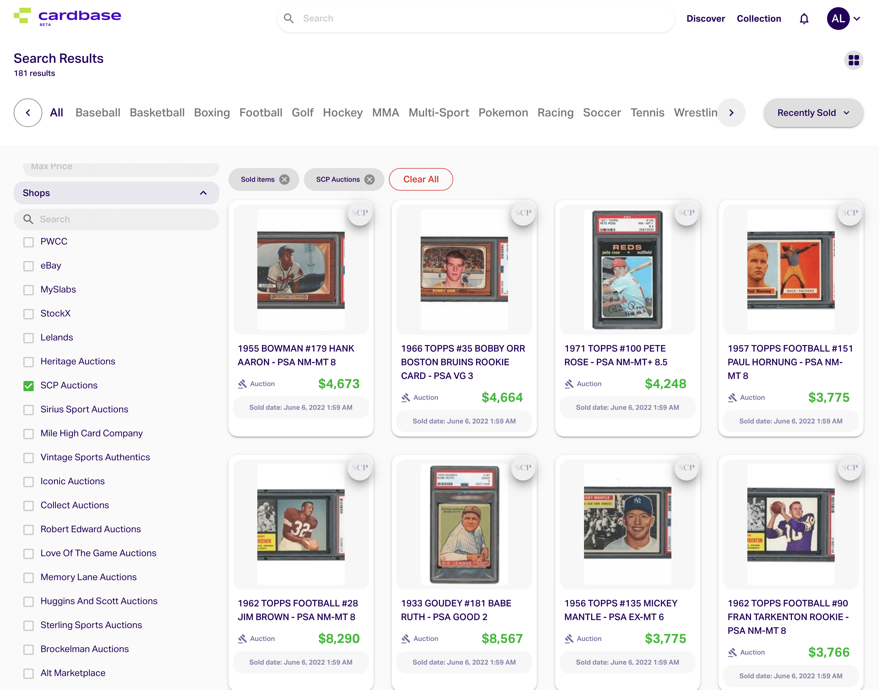879x690 pixels.
Task: Click the Clear All button
Action: click(x=420, y=179)
